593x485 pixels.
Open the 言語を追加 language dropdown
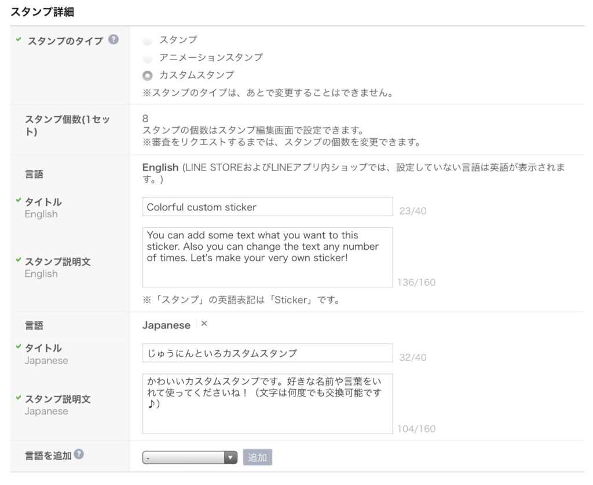pyautogui.click(x=190, y=458)
